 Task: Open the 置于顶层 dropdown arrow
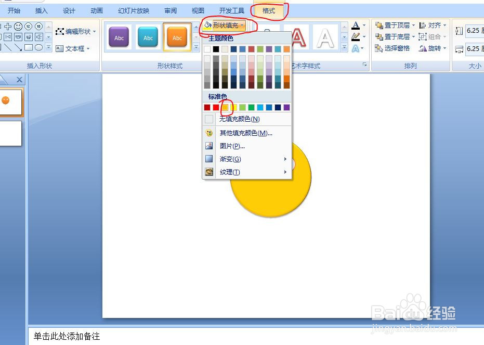point(414,25)
